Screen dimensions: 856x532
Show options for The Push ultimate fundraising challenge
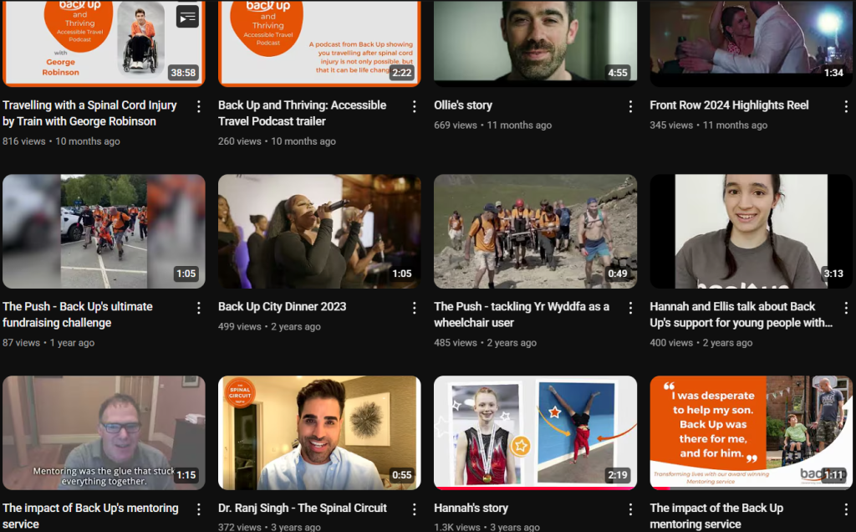coord(198,308)
